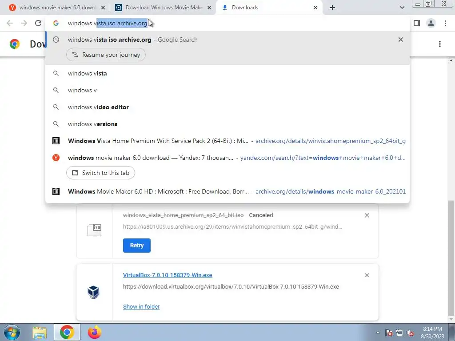Select the 'windows v' search suggestion
This screenshot has height=341, width=455.
pos(227,90)
